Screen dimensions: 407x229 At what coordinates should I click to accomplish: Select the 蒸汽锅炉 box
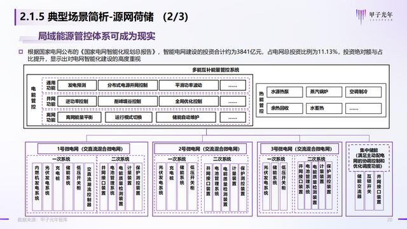coord(324,92)
